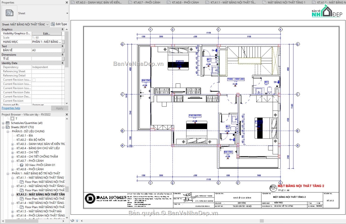This screenshot has width=346, height=224.
Task: Click the Edit Type label
Action: tap(61, 24)
